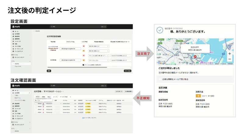Open ストア分析 chart icon in 設定画面 sidebar

click(x=13, y=46)
